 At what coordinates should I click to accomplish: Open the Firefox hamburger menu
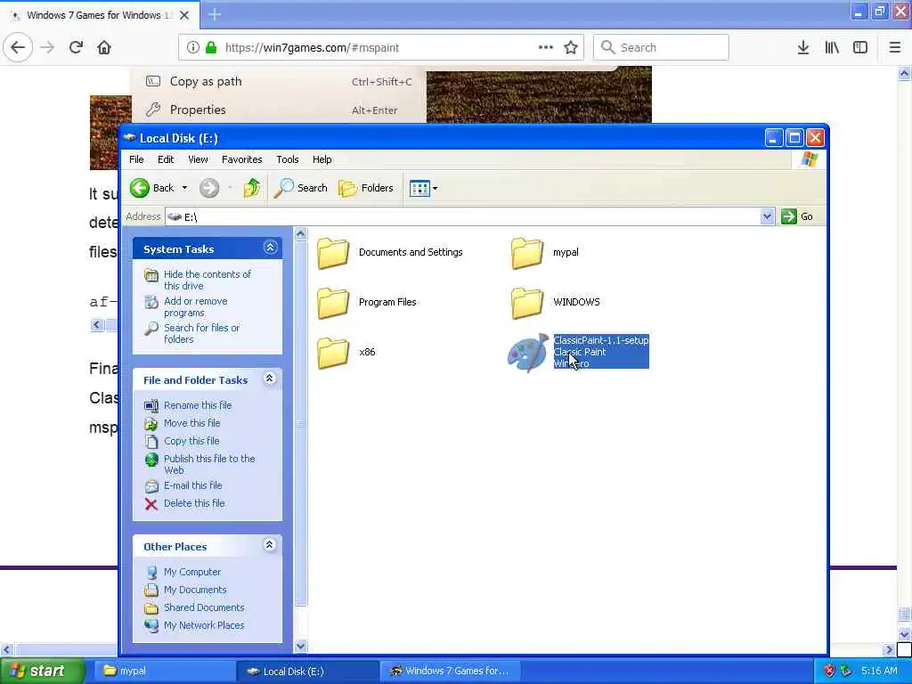pyautogui.click(x=895, y=47)
